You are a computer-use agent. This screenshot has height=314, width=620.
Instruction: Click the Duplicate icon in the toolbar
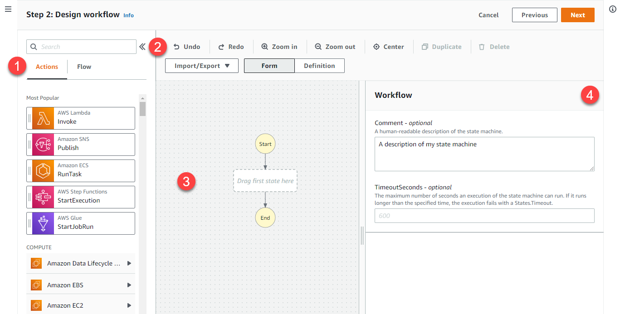[x=425, y=47]
